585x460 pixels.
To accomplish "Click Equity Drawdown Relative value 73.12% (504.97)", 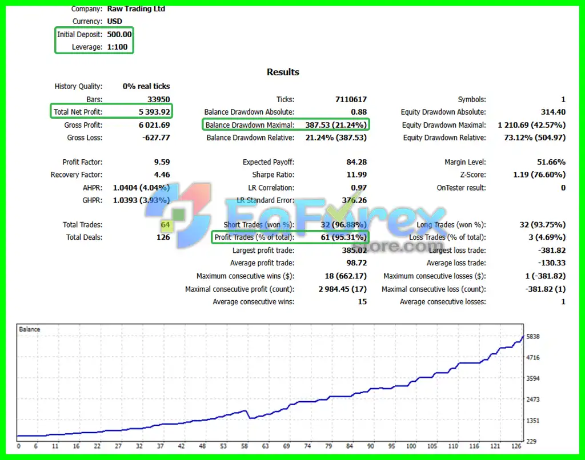I will [535, 138].
